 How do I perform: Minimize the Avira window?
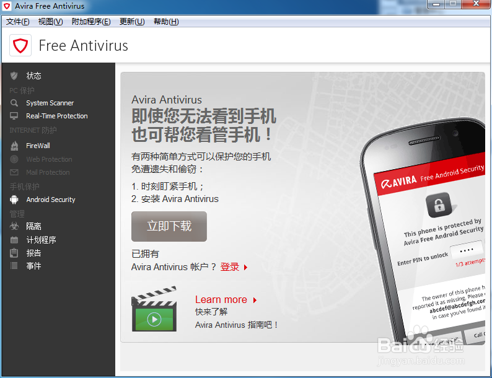pyautogui.click(x=436, y=4)
